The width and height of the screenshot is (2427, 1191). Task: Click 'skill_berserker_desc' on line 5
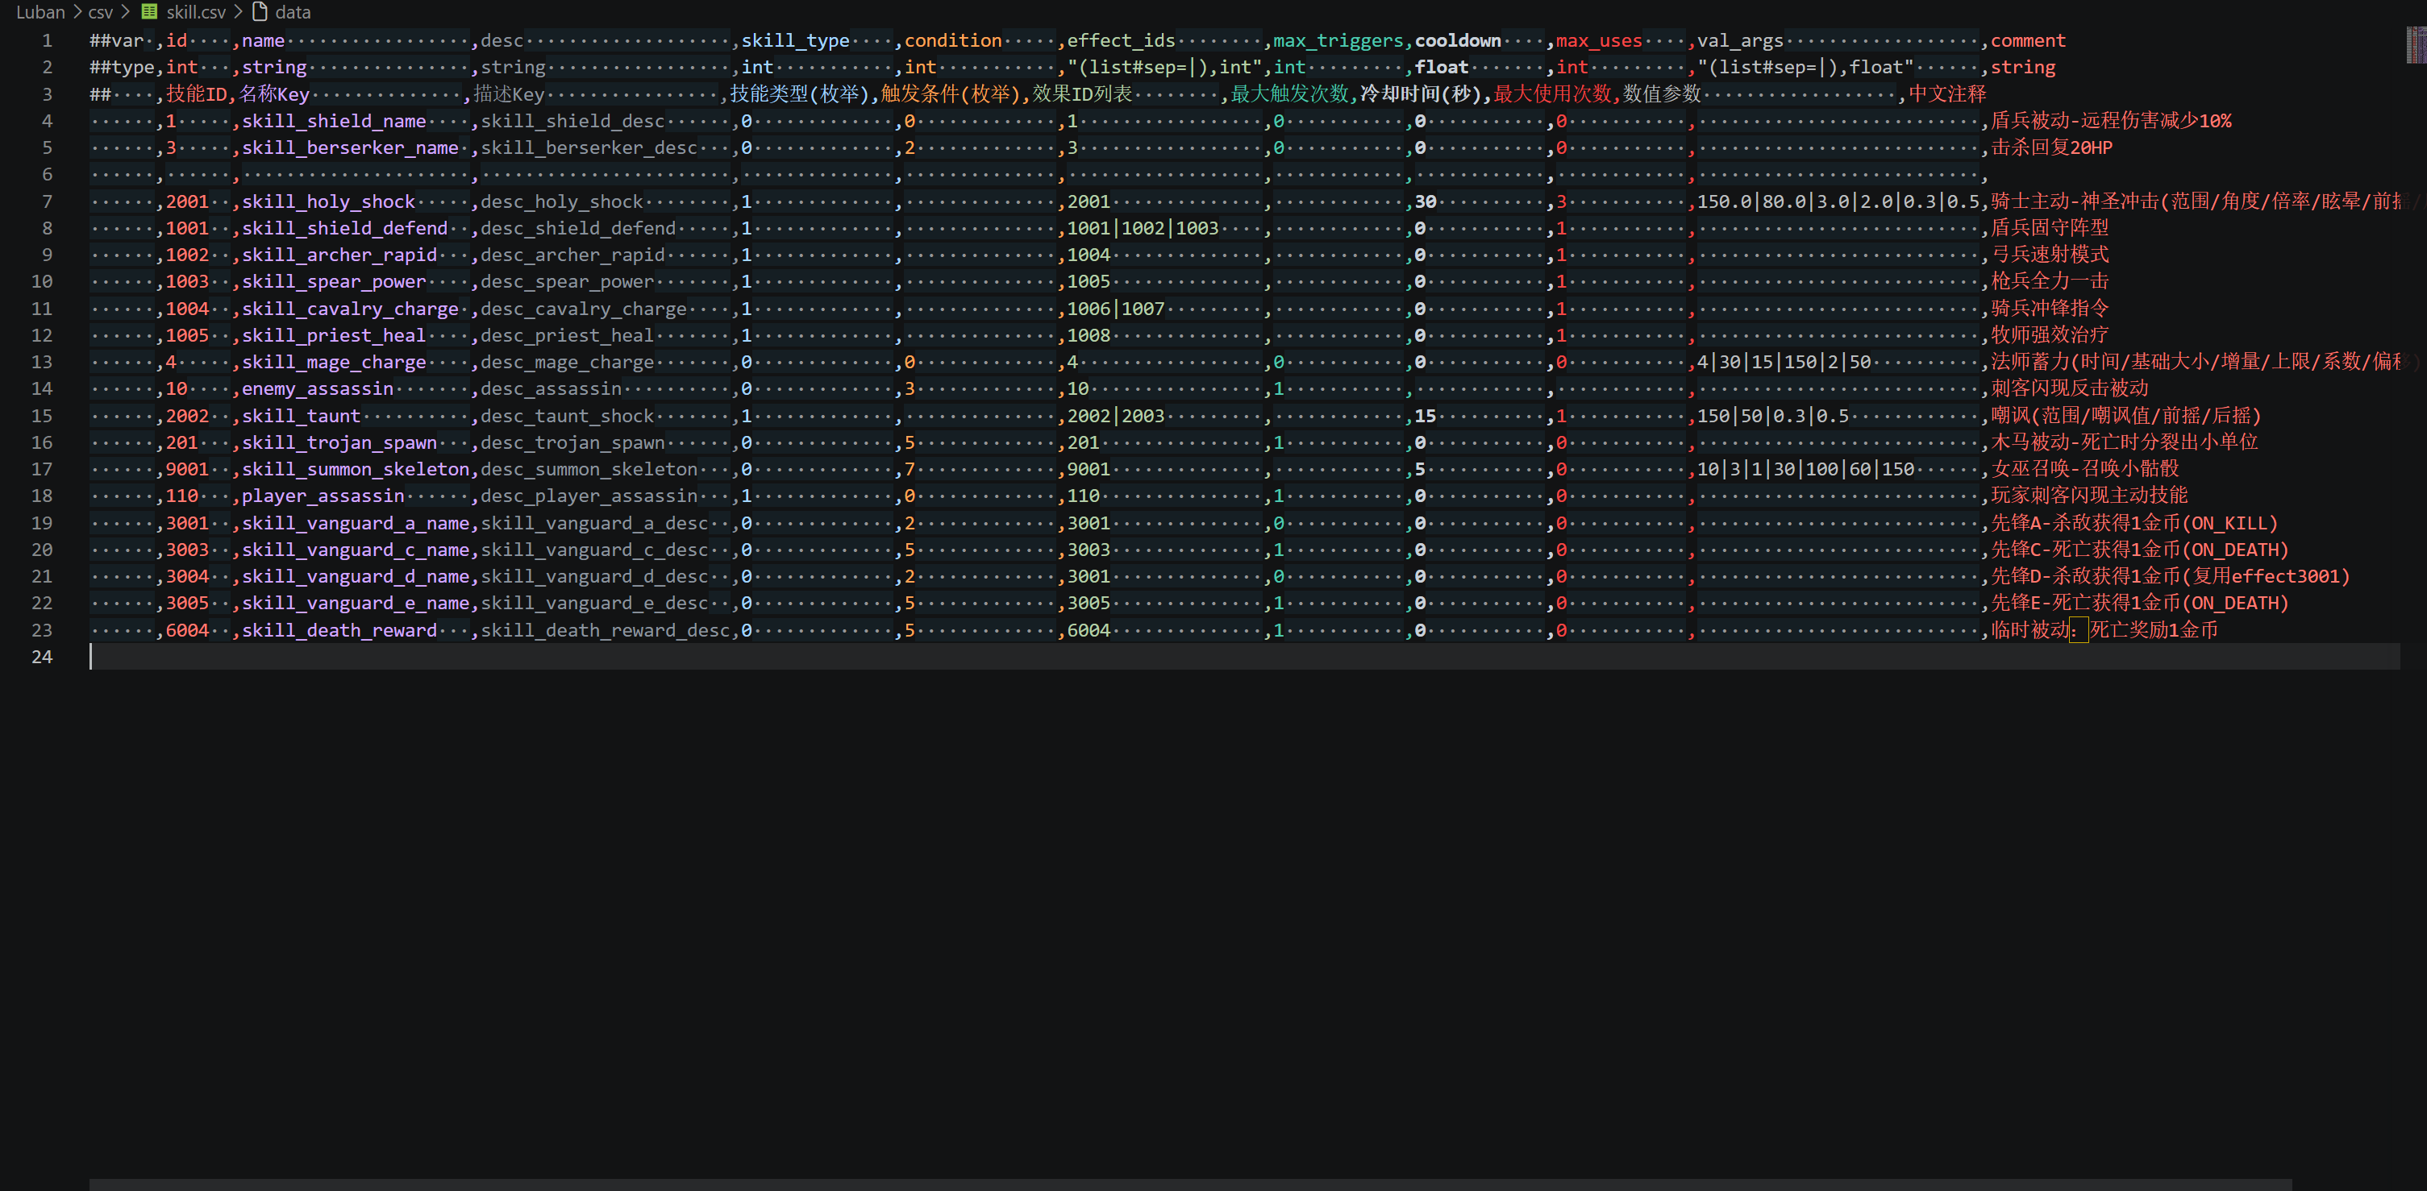click(589, 147)
